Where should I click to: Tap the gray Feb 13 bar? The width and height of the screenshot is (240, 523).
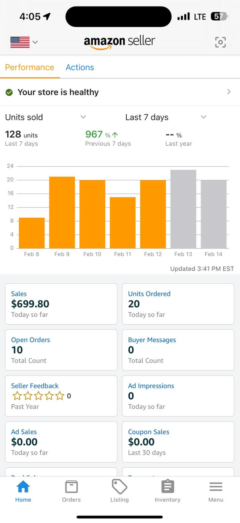coord(183,209)
